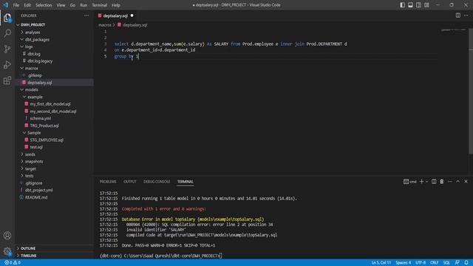Viewport: 473px width, 266px height.
Task: Switch to the DEBUG CONSOLE tab
Action: click(157, 182)
